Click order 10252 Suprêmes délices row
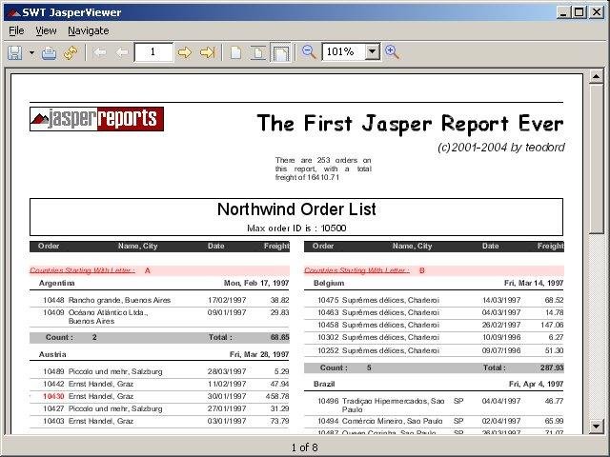Image resolution: width=610 pixels, height=457 pixels. coord(434,350)
